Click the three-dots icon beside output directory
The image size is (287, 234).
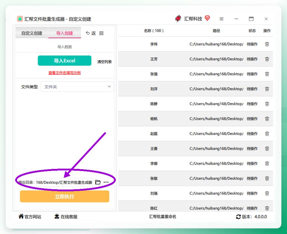[x=106, y=182]
